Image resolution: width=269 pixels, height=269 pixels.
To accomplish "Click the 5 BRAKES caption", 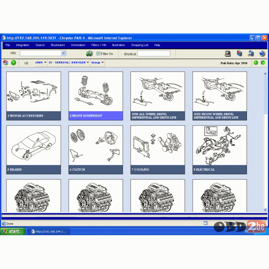I will (x=34, y=169).
